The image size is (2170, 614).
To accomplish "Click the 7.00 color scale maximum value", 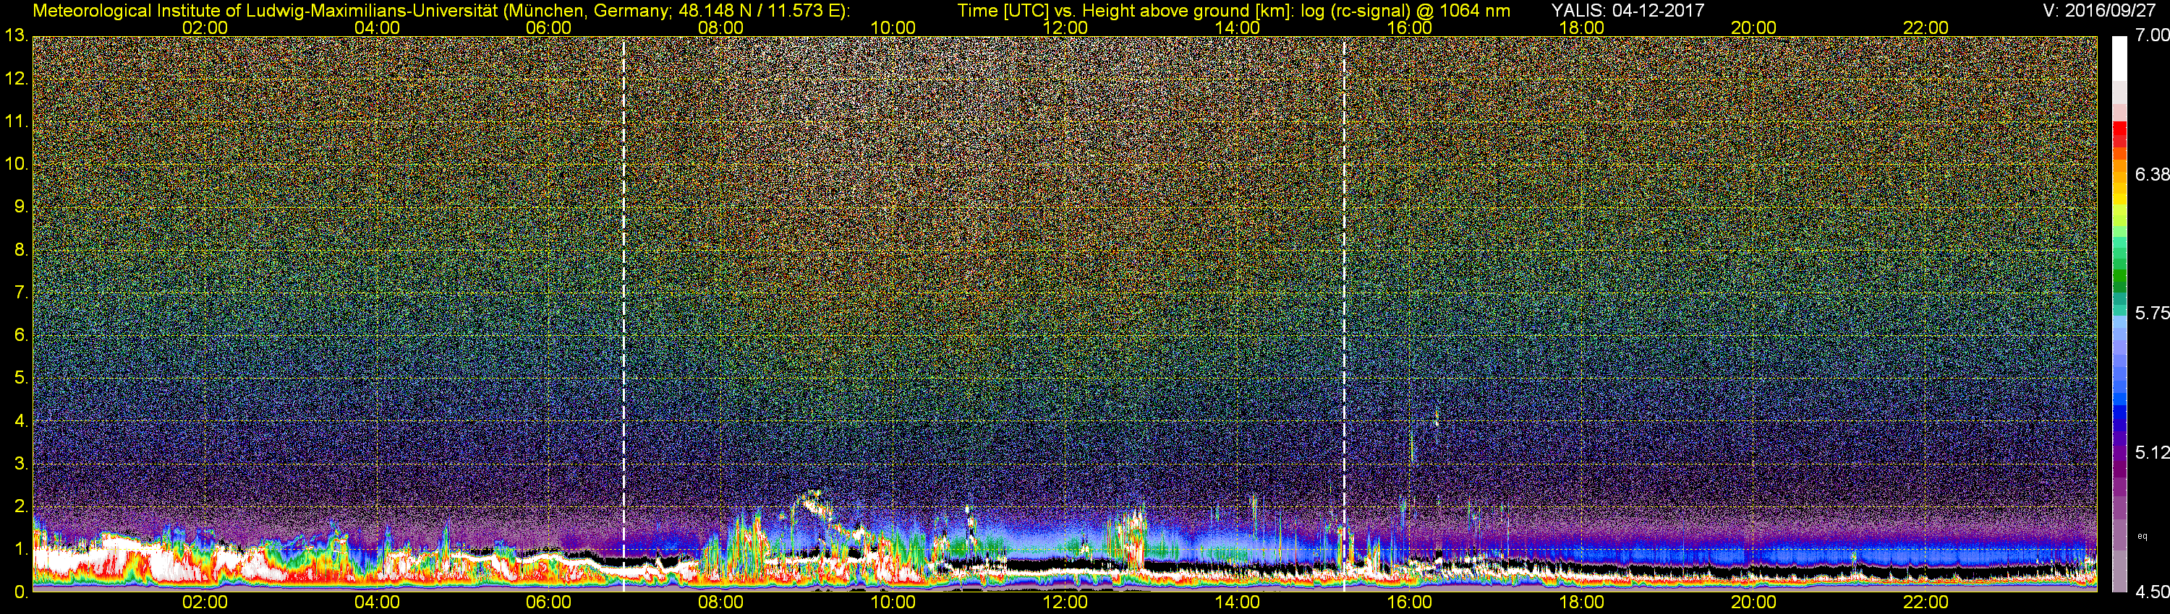I will click(x=2151, y=35).
